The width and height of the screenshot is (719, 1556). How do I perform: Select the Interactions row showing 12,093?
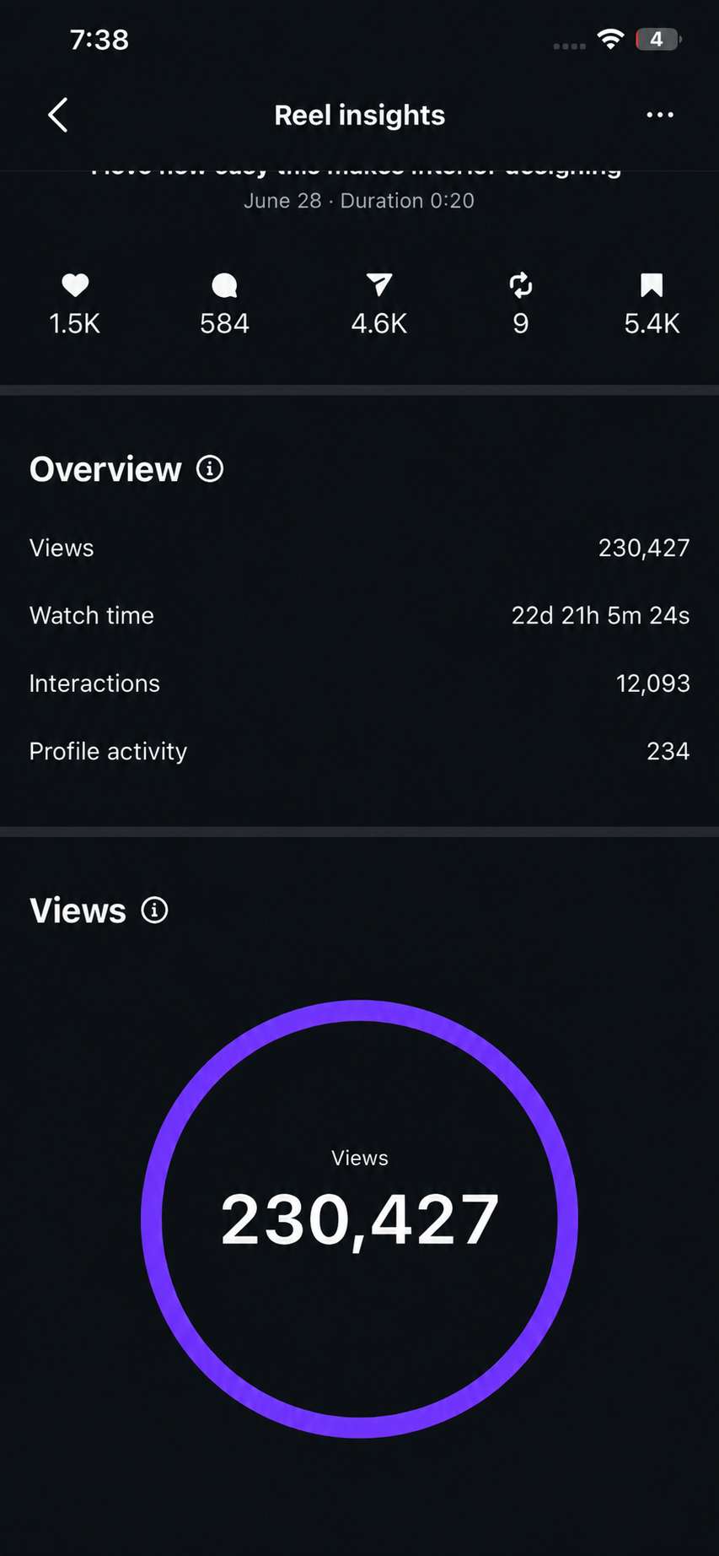point(359,683)
